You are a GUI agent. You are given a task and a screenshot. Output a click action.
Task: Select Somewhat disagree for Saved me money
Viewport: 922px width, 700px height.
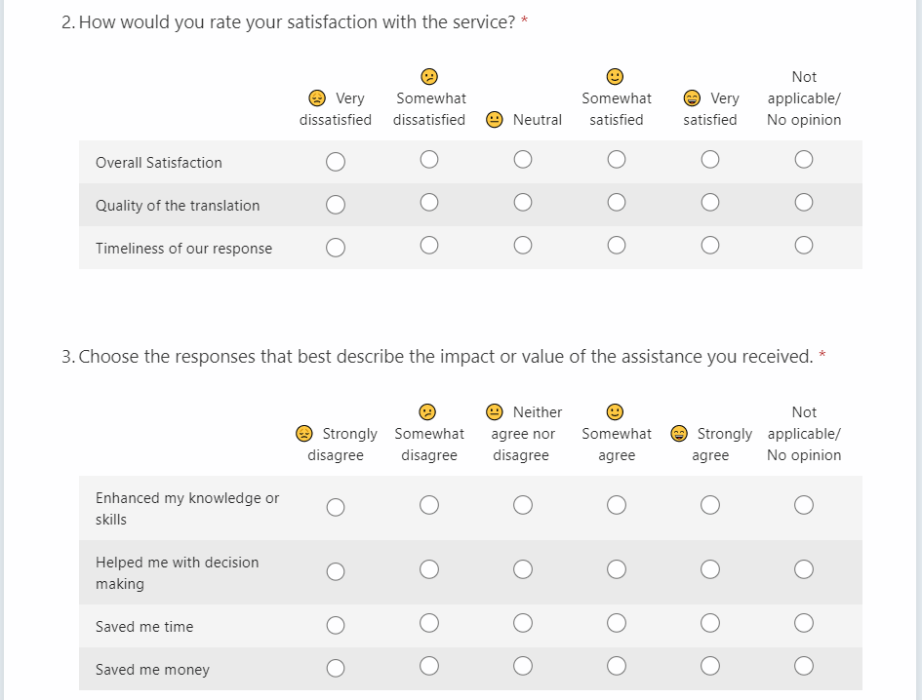click(x=429, y=666)
